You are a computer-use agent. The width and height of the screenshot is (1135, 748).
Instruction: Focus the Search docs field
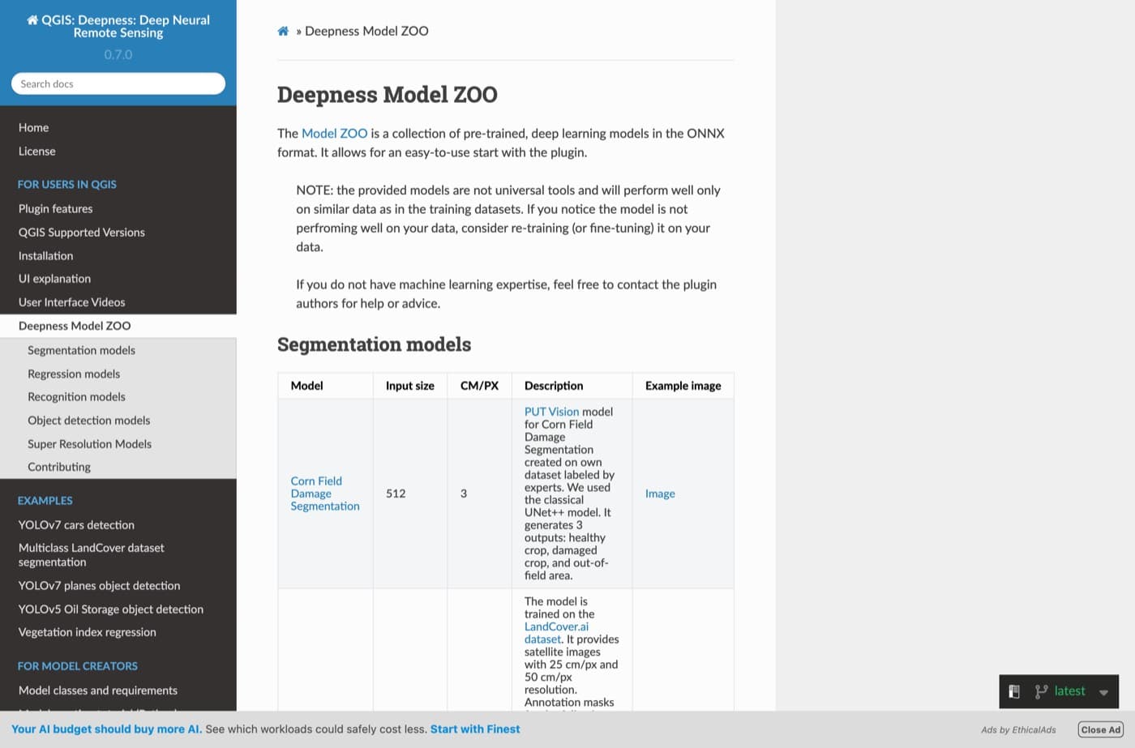click(118, 83)
